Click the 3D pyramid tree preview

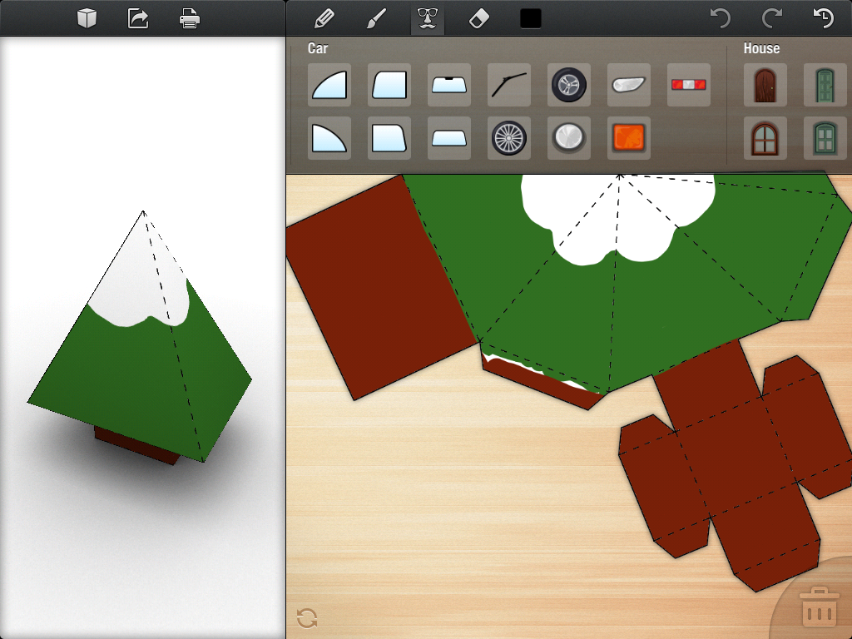click(140, 338)
